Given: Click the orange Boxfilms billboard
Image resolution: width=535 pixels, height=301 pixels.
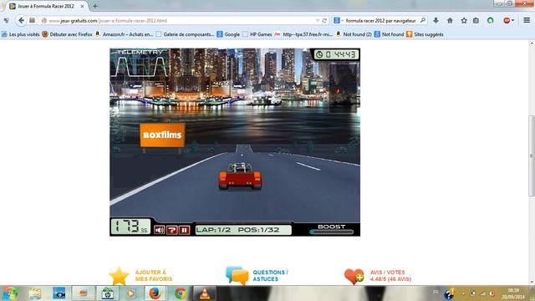Looking at the screenshot, I should click(x=162, y=135).
